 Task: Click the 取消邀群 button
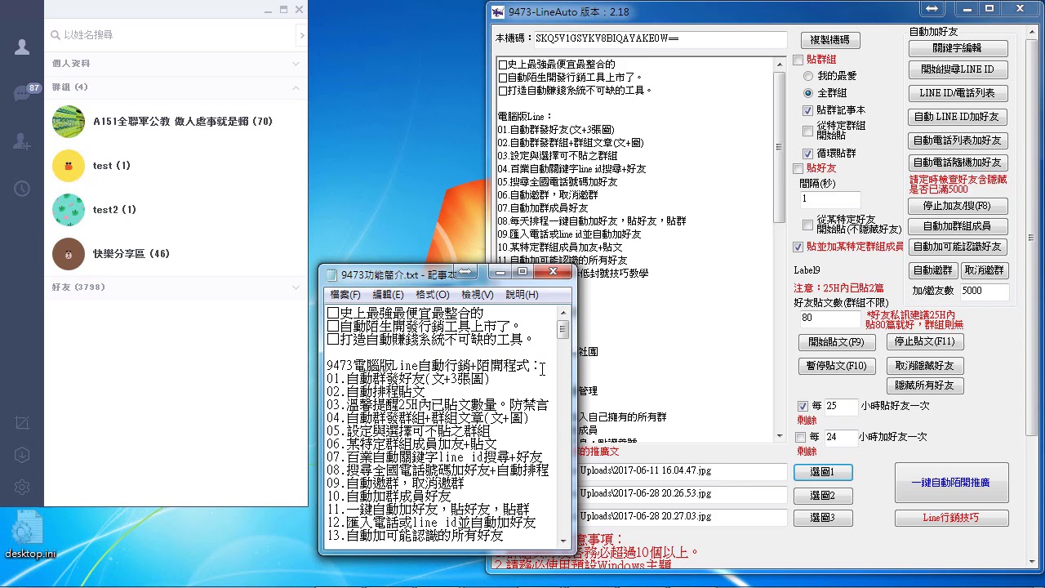click(x=984, y=270)
